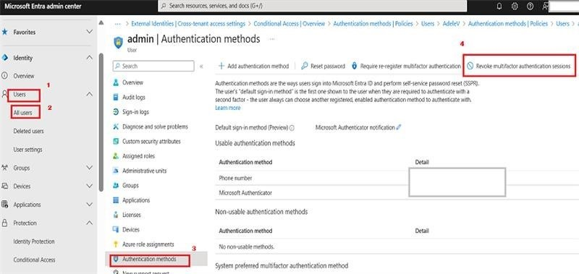
Task: Click the left navigation vertical scrollbar
Action: point(101,121)
